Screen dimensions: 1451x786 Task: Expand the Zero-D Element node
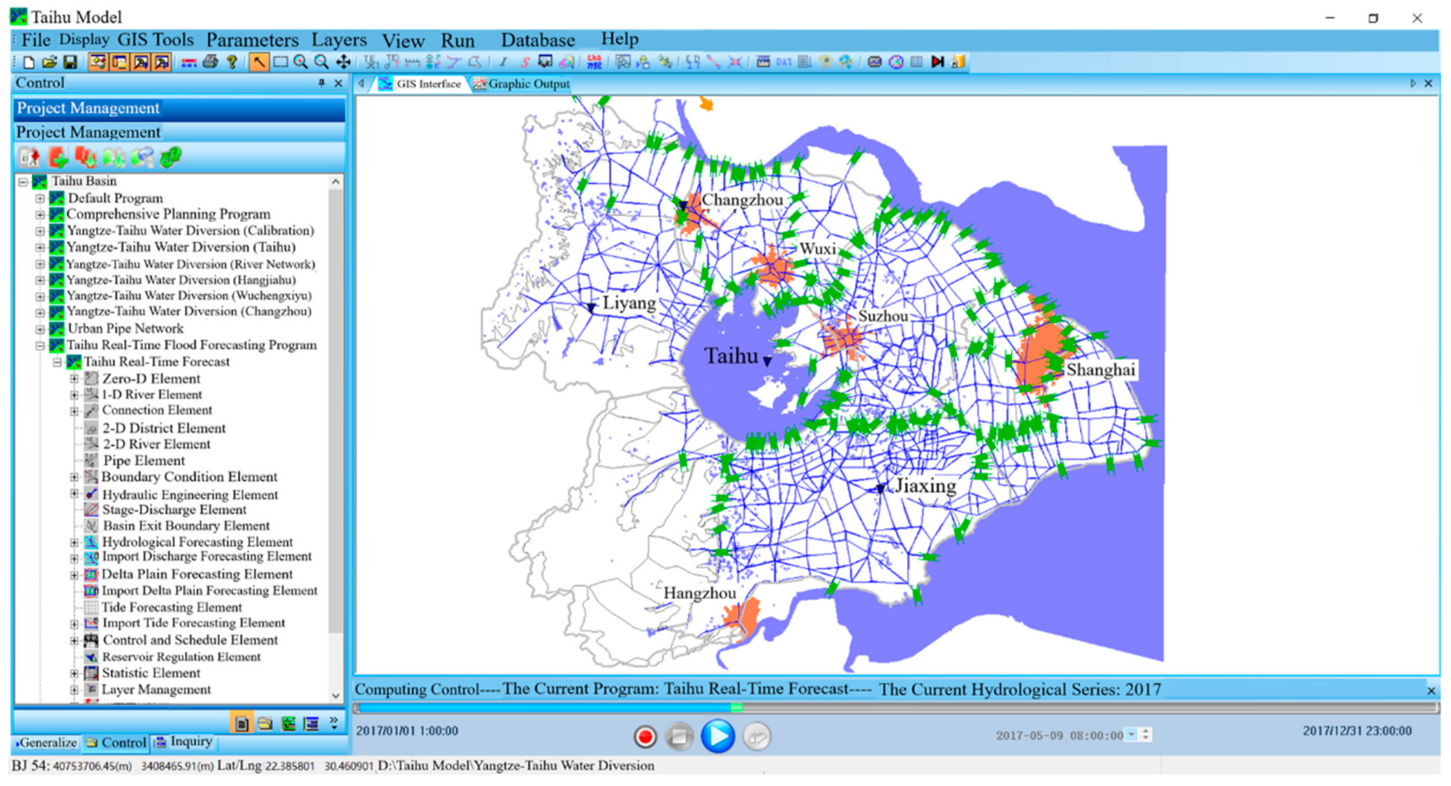point(74,379)
